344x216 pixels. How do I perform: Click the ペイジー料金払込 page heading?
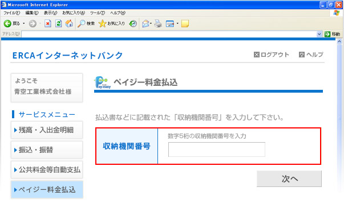(145, 82)
